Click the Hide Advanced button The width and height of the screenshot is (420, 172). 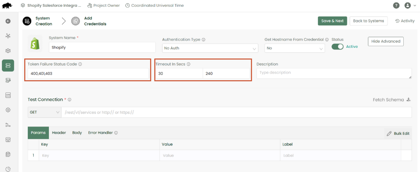386,42
